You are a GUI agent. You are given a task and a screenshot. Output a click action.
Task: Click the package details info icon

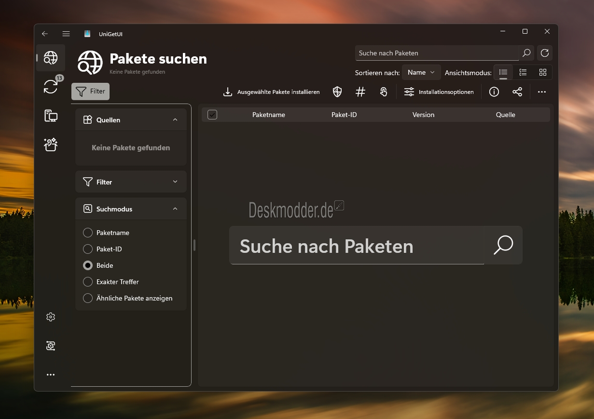[494, 92]
